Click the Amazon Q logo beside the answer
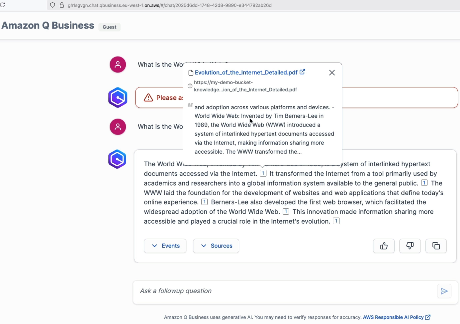 117,159
